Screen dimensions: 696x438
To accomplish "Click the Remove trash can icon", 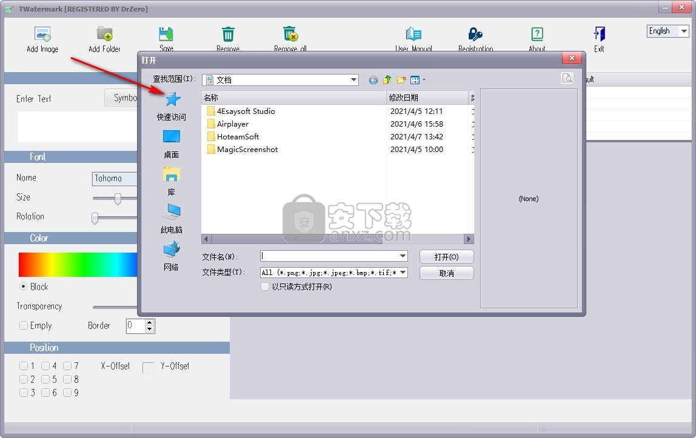I will (228, 34).
